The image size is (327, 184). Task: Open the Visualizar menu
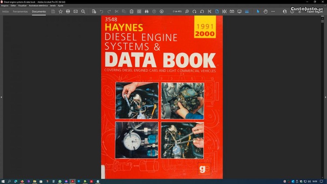click(x=22, y=6)
